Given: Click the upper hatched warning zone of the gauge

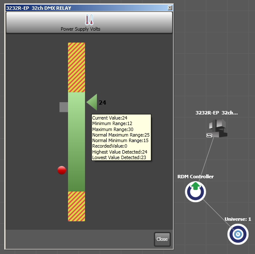Looking at the screenshot, I should [x=76, y=67].
